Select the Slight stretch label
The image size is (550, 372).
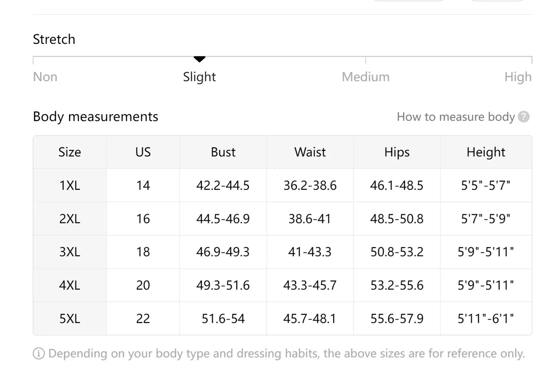tap(199, 77)
